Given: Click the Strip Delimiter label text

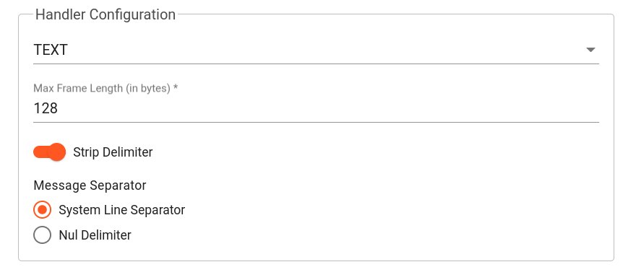Looking at the screenshot, I should [113, 152].
